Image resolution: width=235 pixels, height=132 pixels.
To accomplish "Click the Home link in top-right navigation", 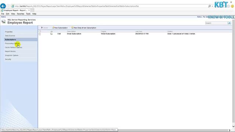I will 199,17.
